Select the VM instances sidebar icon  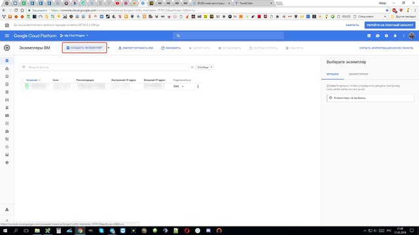click(7, 61)
